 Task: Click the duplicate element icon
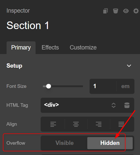[x=105, y=11]
